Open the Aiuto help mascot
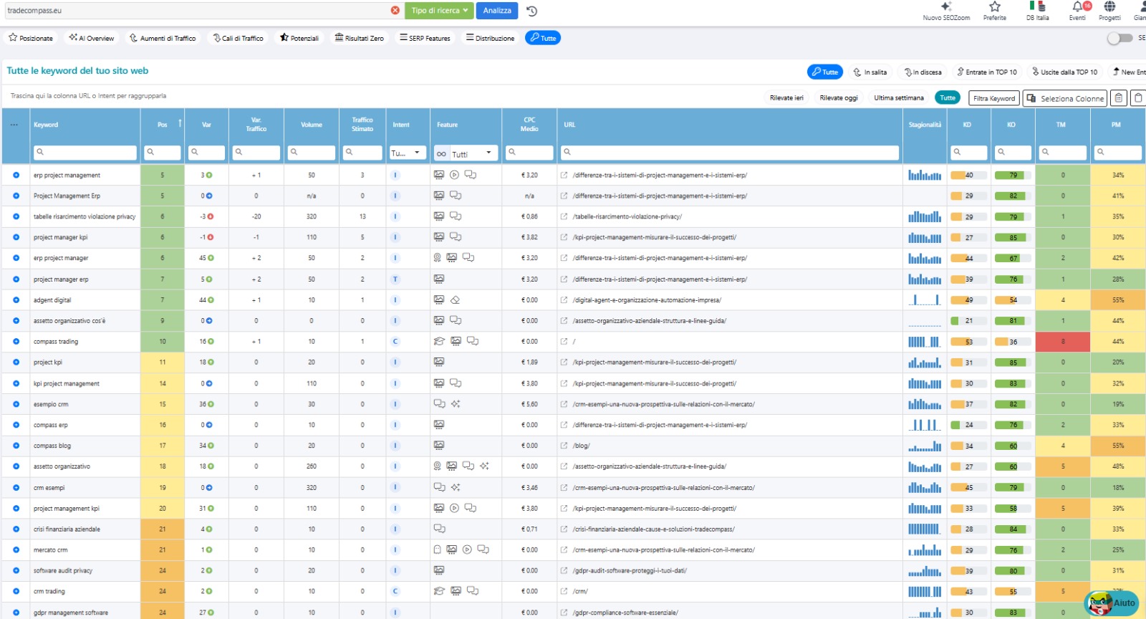Viewport: 1146px width, 619px height. coord(1112,603)
